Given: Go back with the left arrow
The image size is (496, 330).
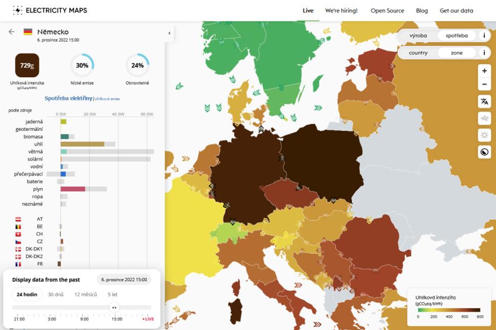Looking at the screenshot, I should pyautogui.click(x=12, y=32).
